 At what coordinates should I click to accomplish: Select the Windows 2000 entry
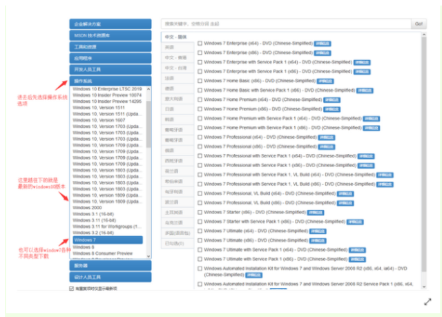point(87,208)
